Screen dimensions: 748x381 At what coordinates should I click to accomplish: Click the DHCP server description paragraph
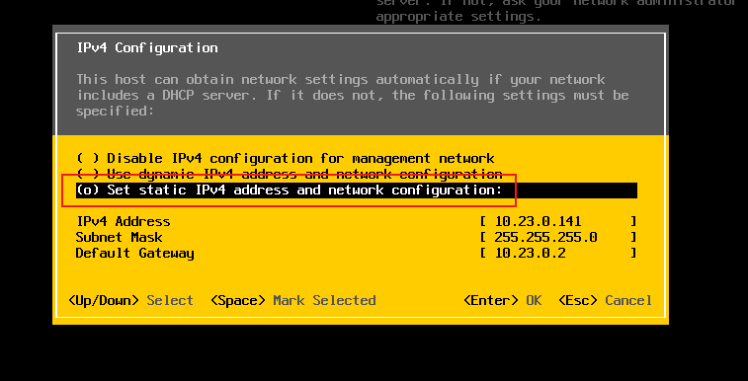353,95
